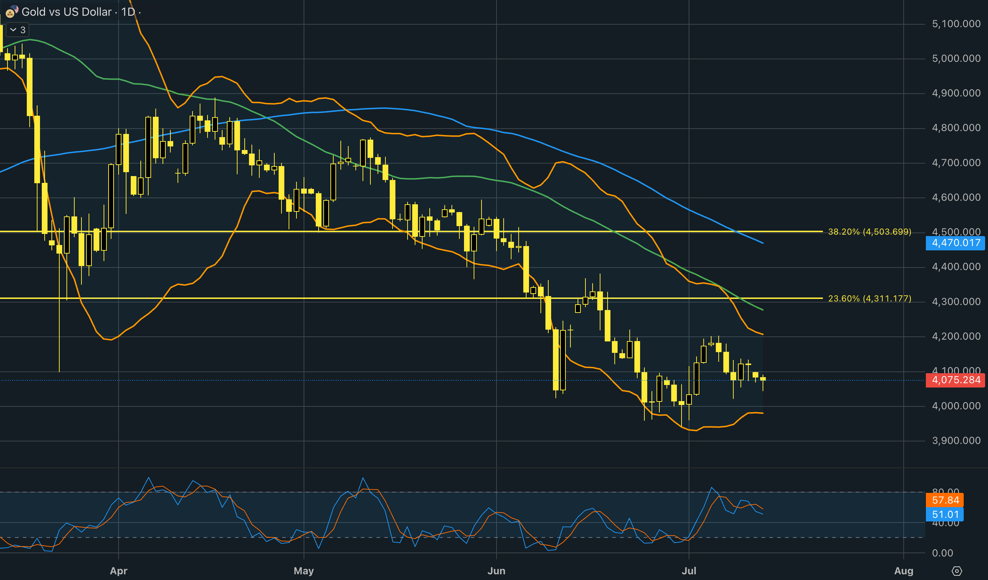Click the 4,800.000 price scale label
988x580 pixels.
point(956,128)
